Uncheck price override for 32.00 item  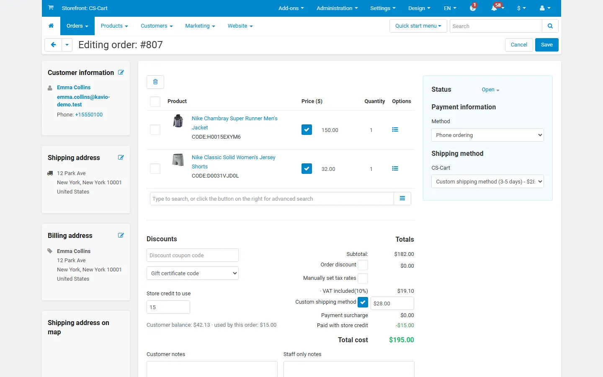(x=307, y=169)
